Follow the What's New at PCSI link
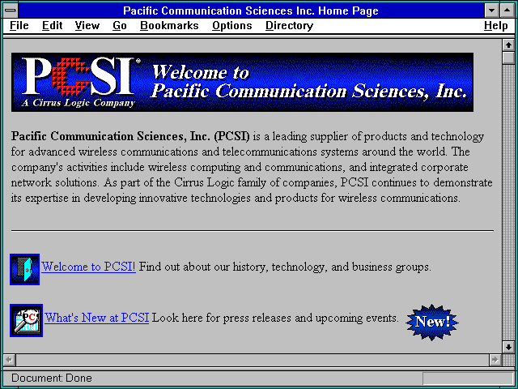This screenshot has height=389, width=518. pos(96,318)
